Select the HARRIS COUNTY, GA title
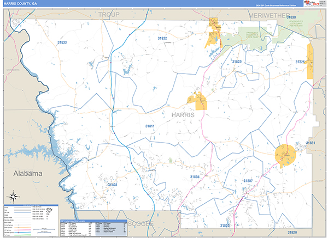 pyautogui.click(x=20, y=4)
